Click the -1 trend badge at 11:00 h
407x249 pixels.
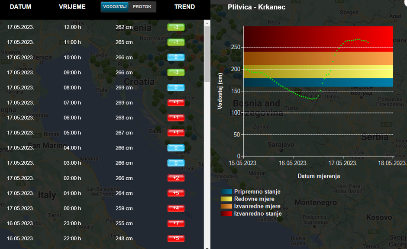pos(176,42)
